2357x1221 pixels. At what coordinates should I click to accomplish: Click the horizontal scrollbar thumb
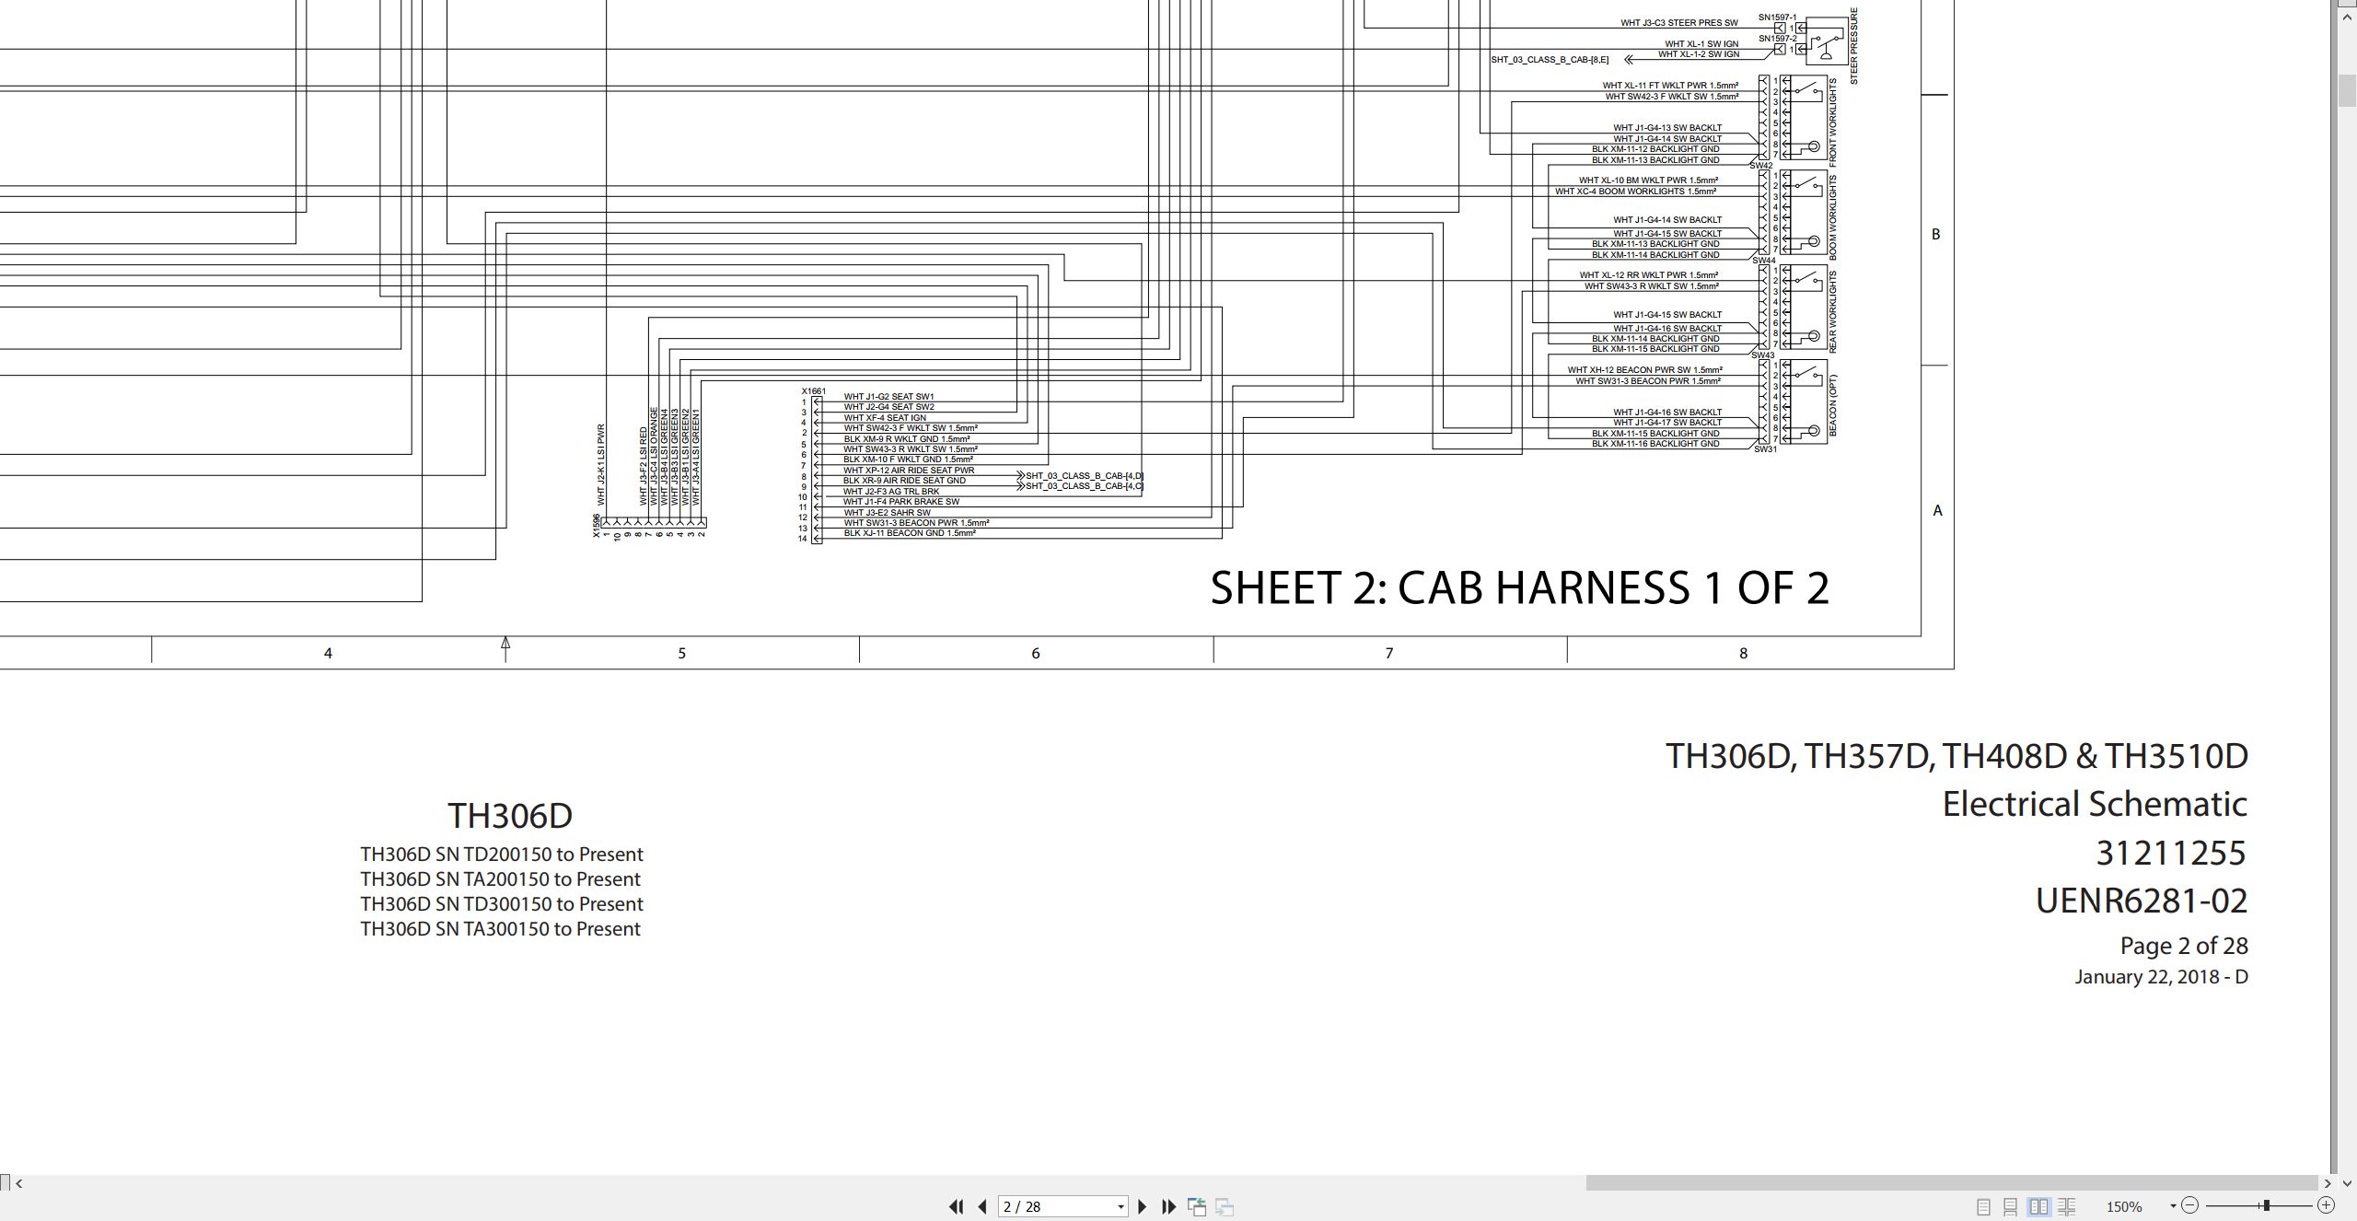[x=1951, y=1183]
